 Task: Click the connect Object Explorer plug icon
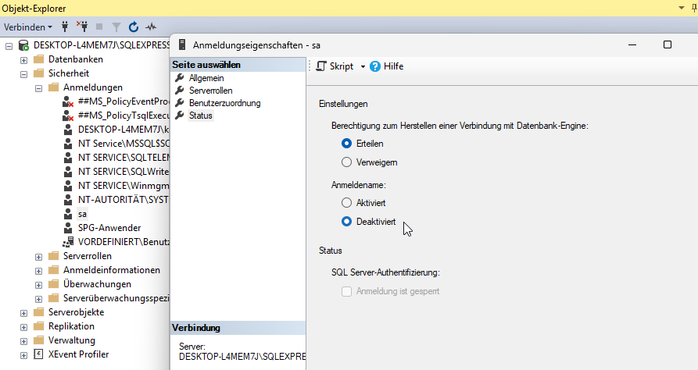65,27
